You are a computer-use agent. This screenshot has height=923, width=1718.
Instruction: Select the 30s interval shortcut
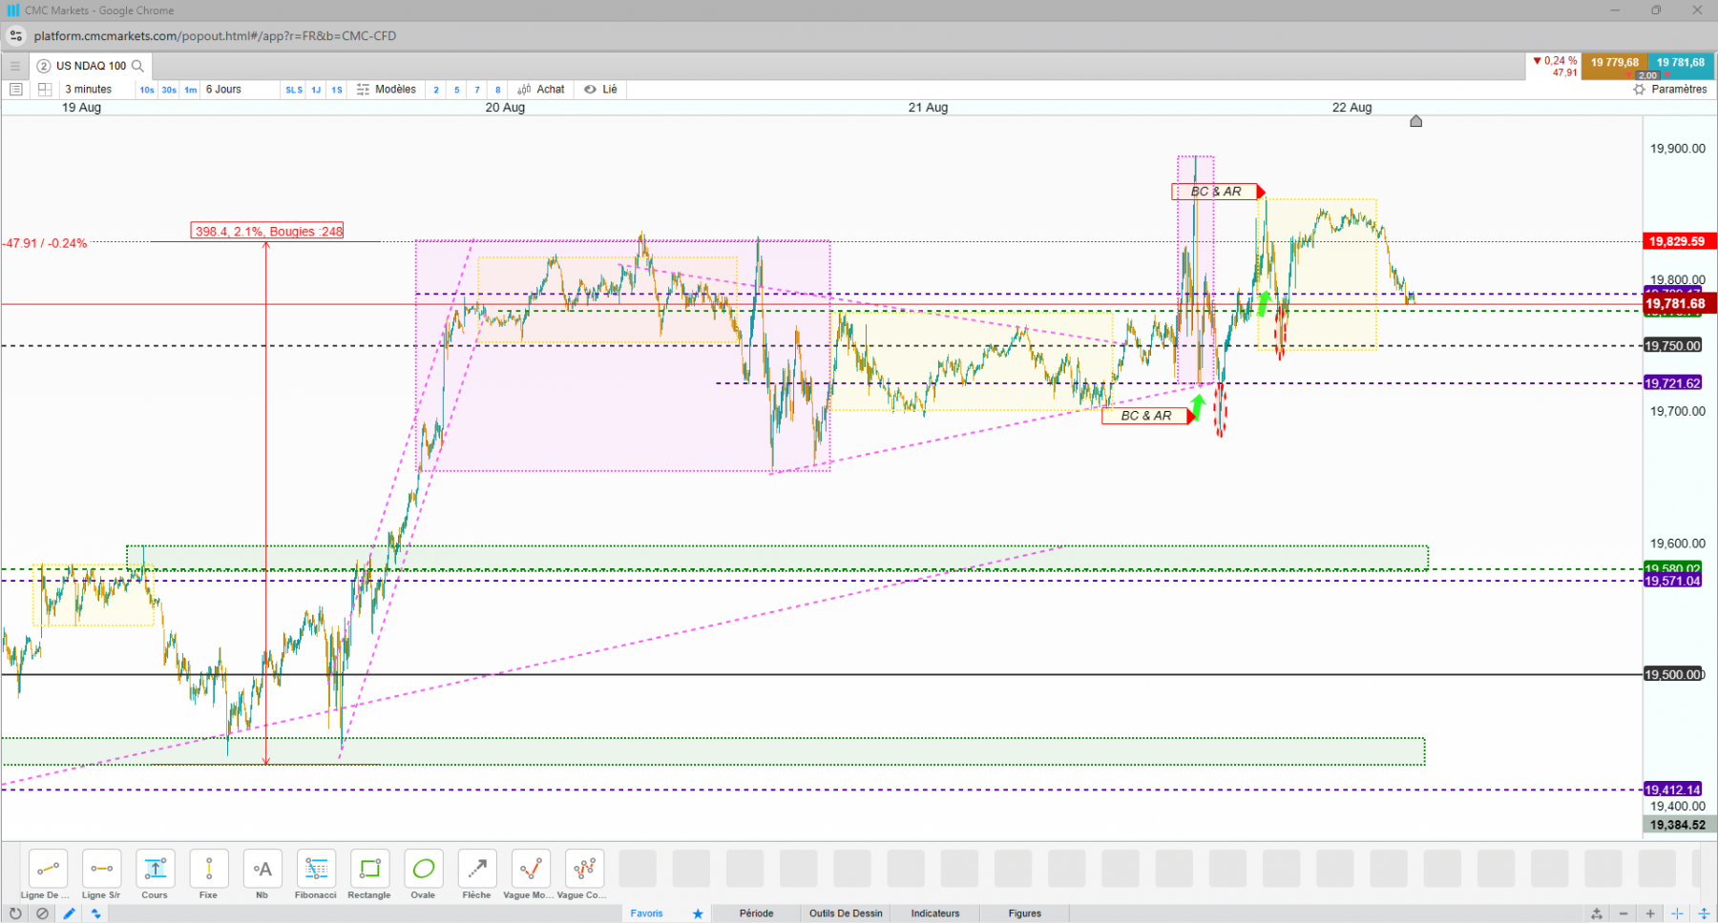pyautogui.click(x=169, y=90)
